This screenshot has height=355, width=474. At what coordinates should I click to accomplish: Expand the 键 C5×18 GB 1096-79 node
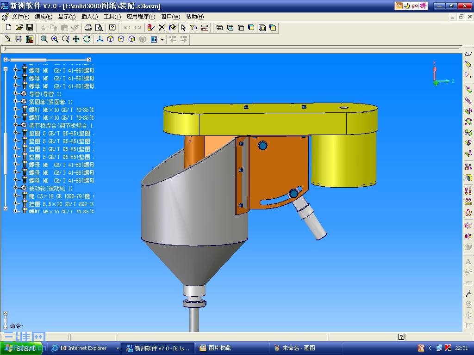15,196
